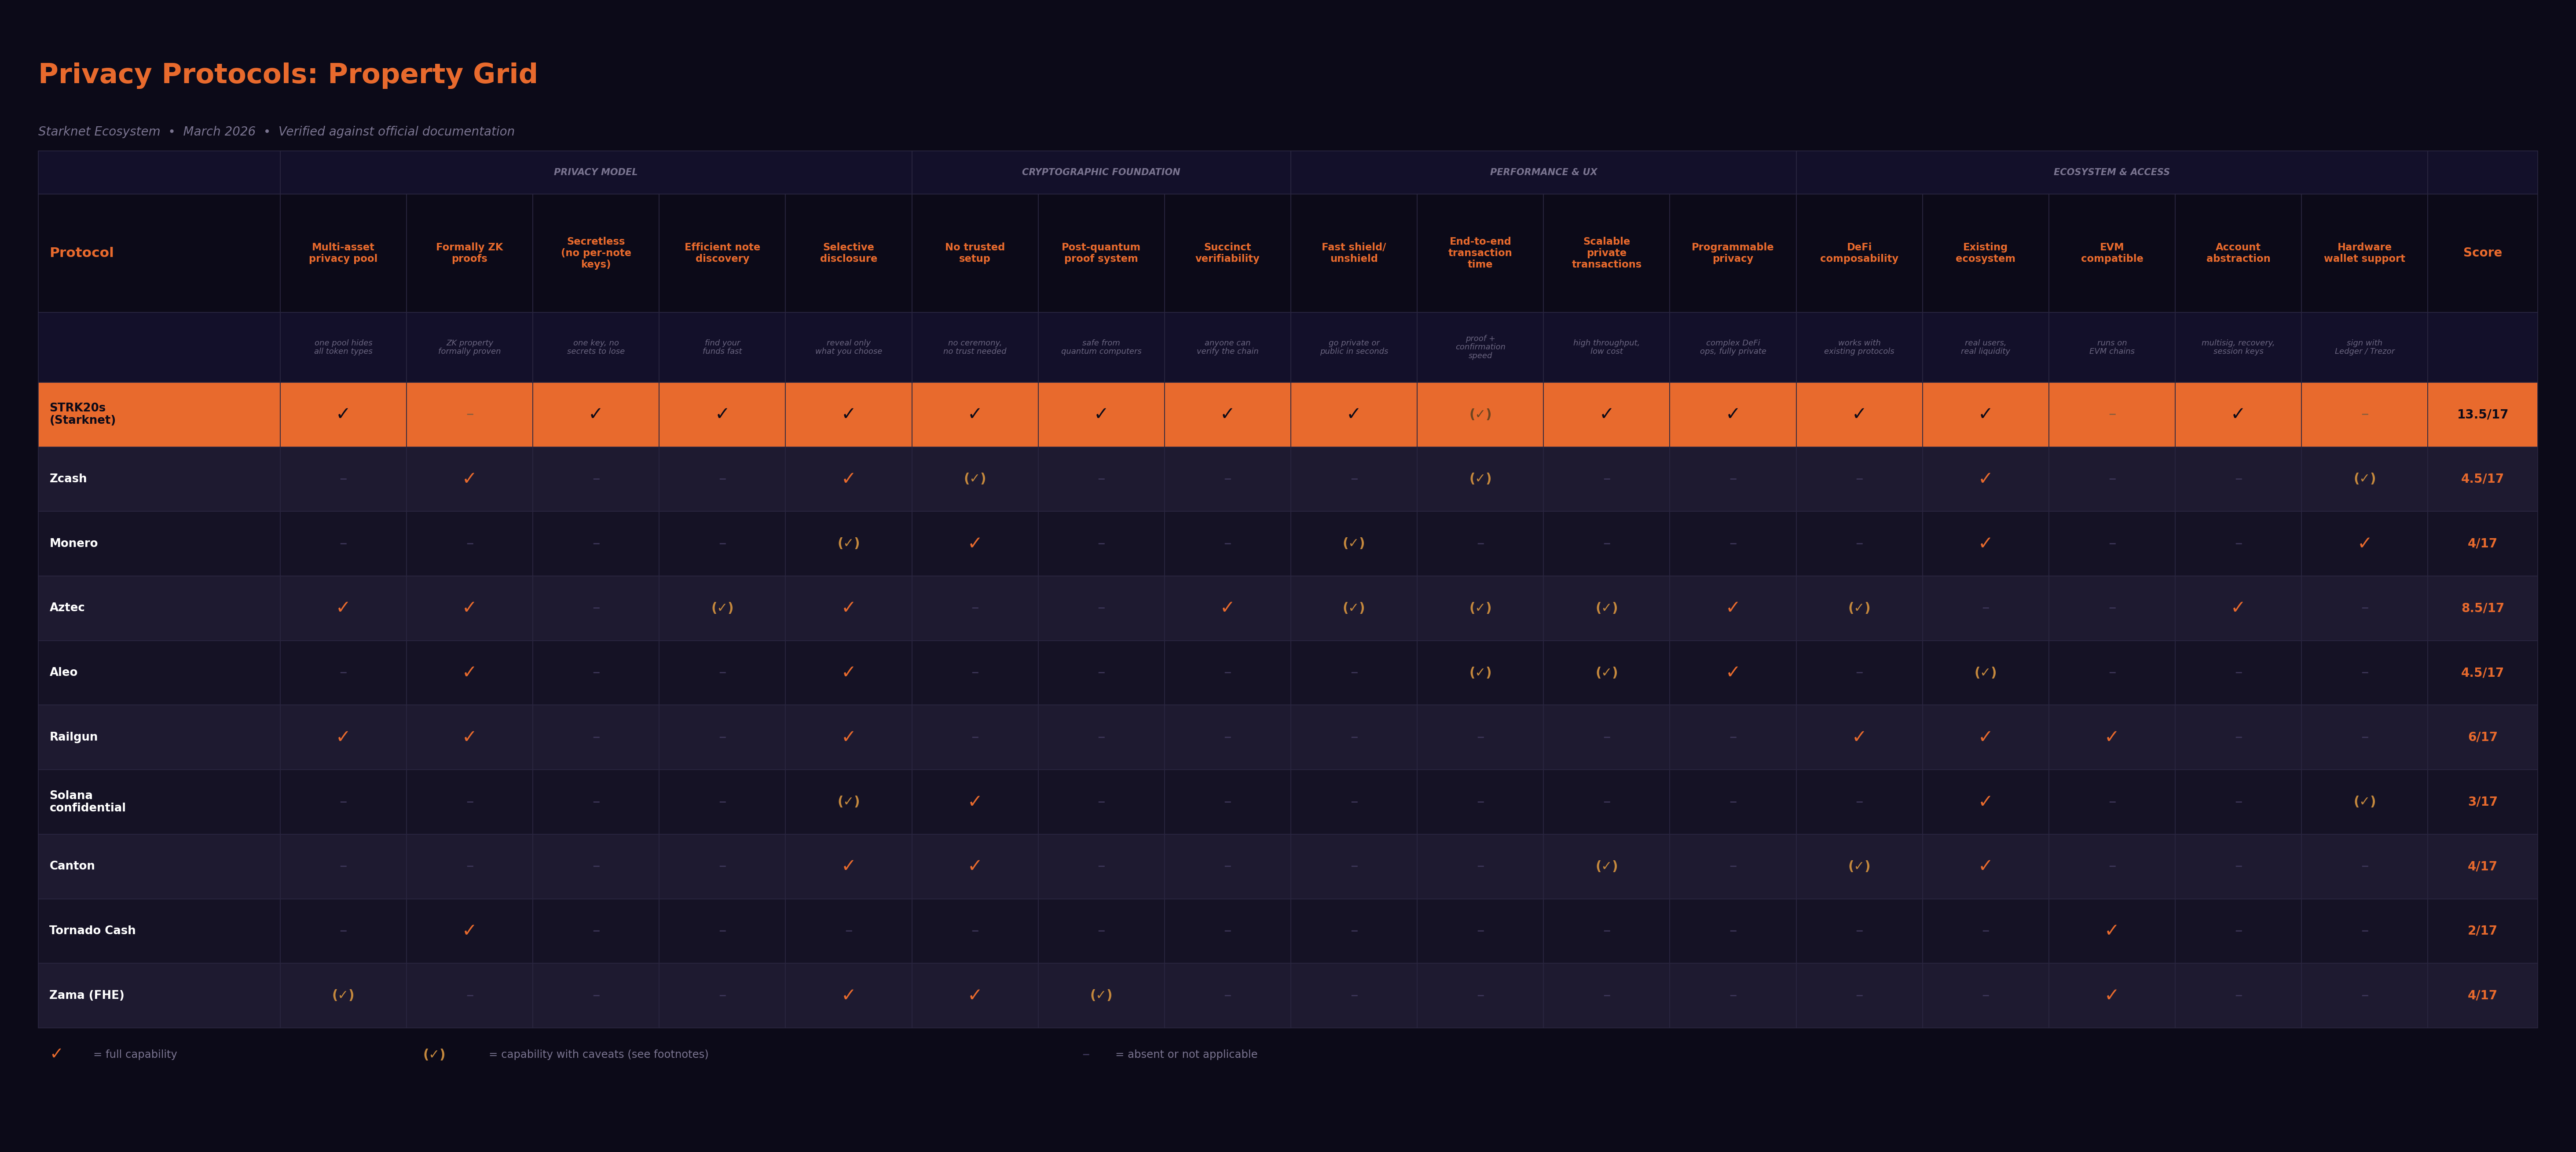The height and width of the screenshot is (1152, 2576).
Task: Click Monero's Hardware wallet support checkmark
Action: (2364, 543)
